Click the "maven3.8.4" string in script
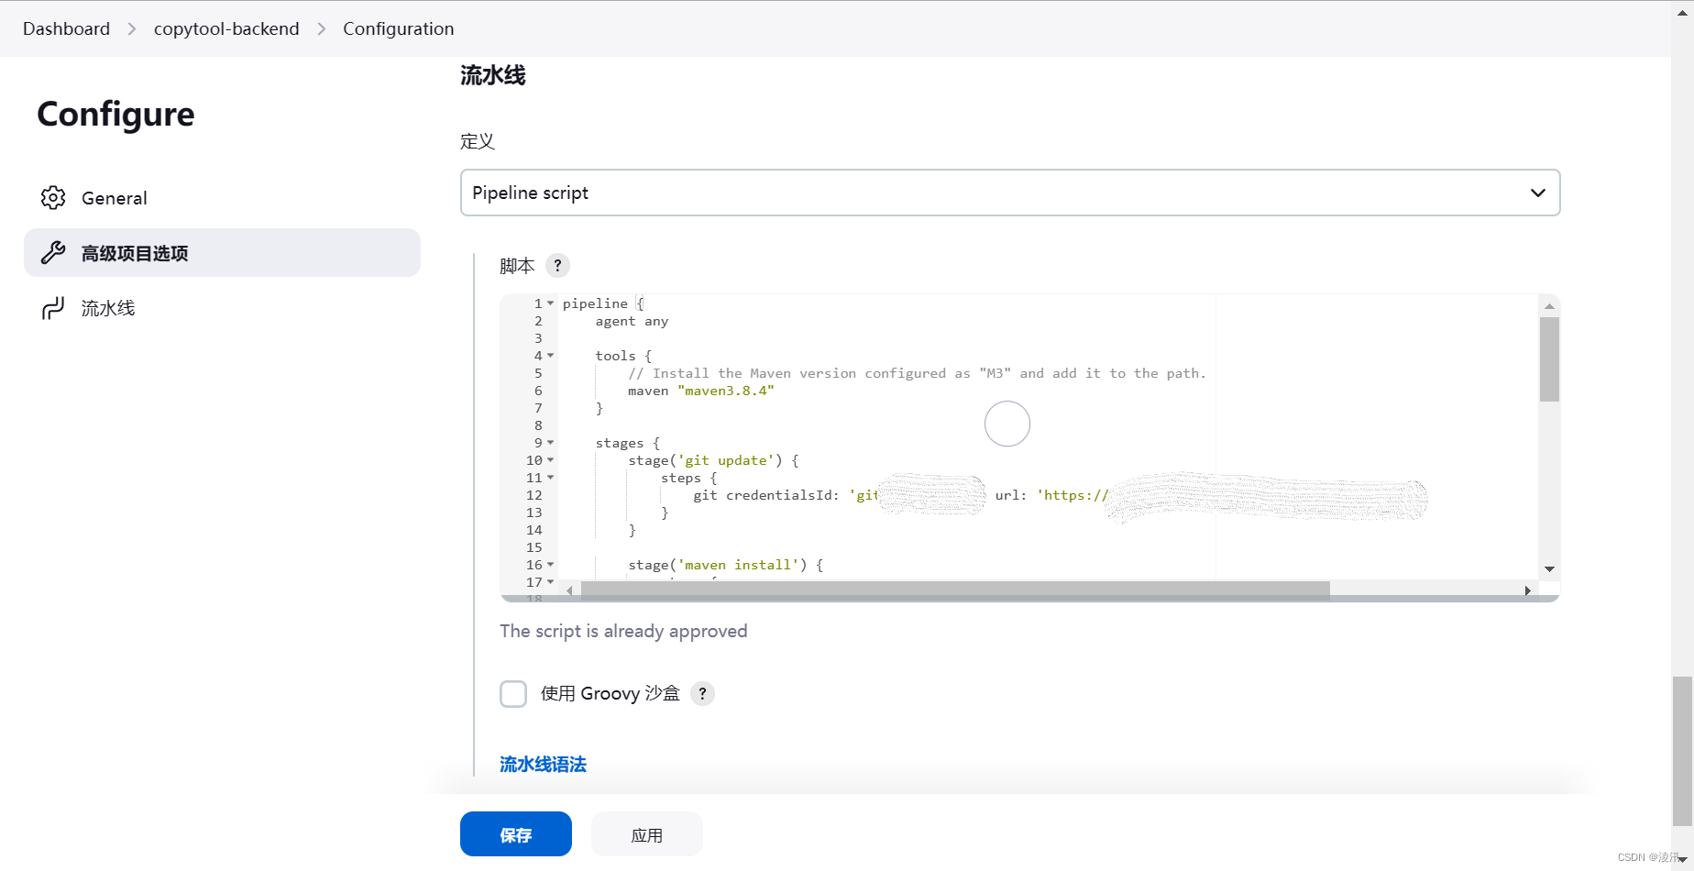This screenshot has height=871, width=1694. point(726,391)
